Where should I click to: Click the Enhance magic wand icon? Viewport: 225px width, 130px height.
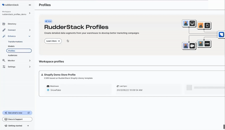pos(4,36)
